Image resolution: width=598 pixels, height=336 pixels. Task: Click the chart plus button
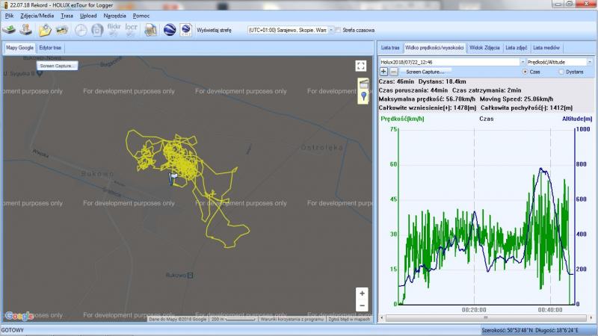click(384, 72)
